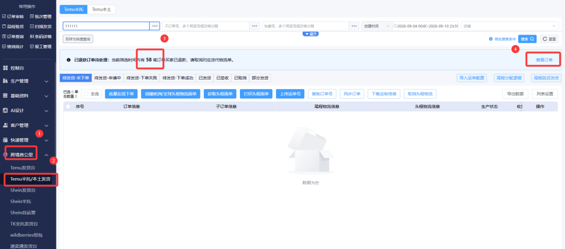This screenshot has width=565, height=249.
Task: Expand the AI设计 menu chevron
Action: click(46, 111)
